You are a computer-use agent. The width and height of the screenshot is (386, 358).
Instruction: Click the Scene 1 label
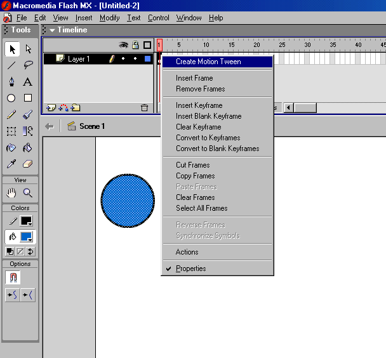point(91,126)
